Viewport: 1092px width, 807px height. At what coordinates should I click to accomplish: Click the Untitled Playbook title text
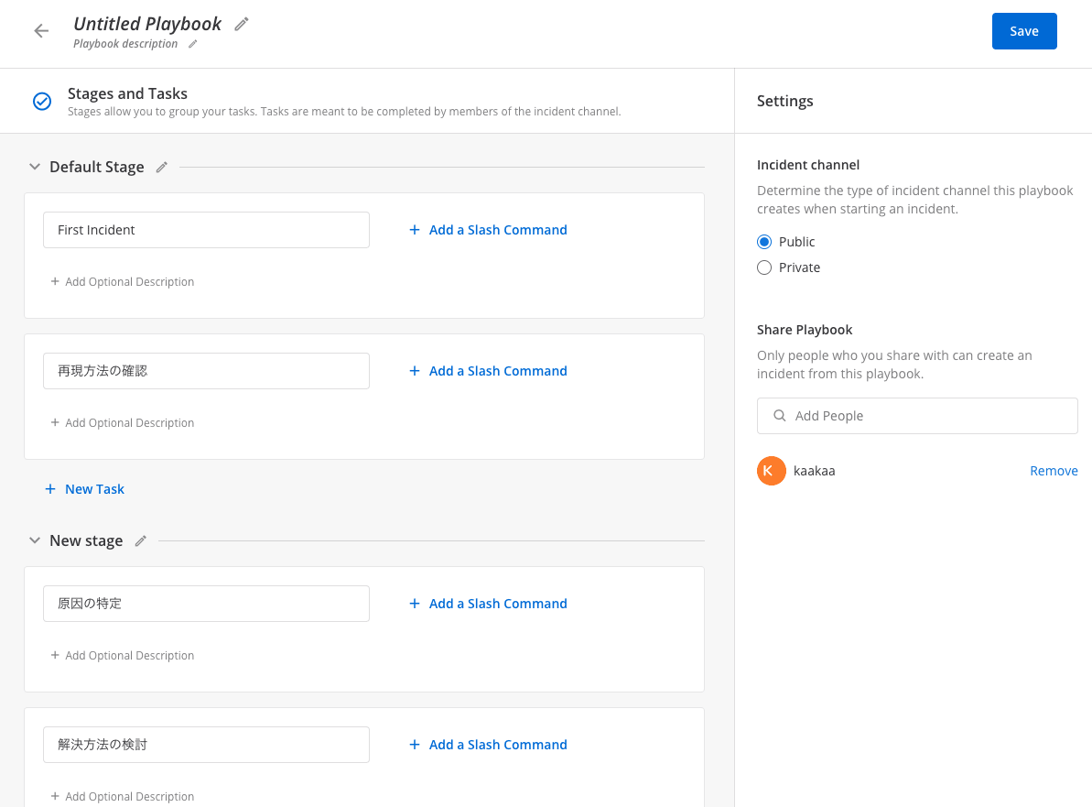click(x=147, y=24)
